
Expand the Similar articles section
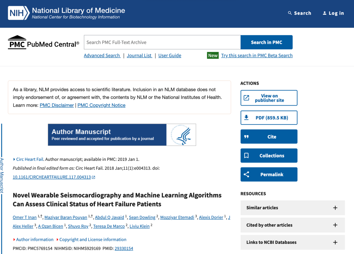coord(335,208)
